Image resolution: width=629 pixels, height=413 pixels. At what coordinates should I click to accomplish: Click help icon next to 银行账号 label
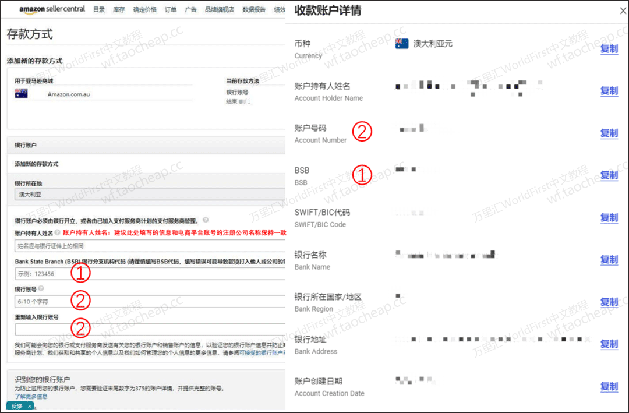coord(41,288)
